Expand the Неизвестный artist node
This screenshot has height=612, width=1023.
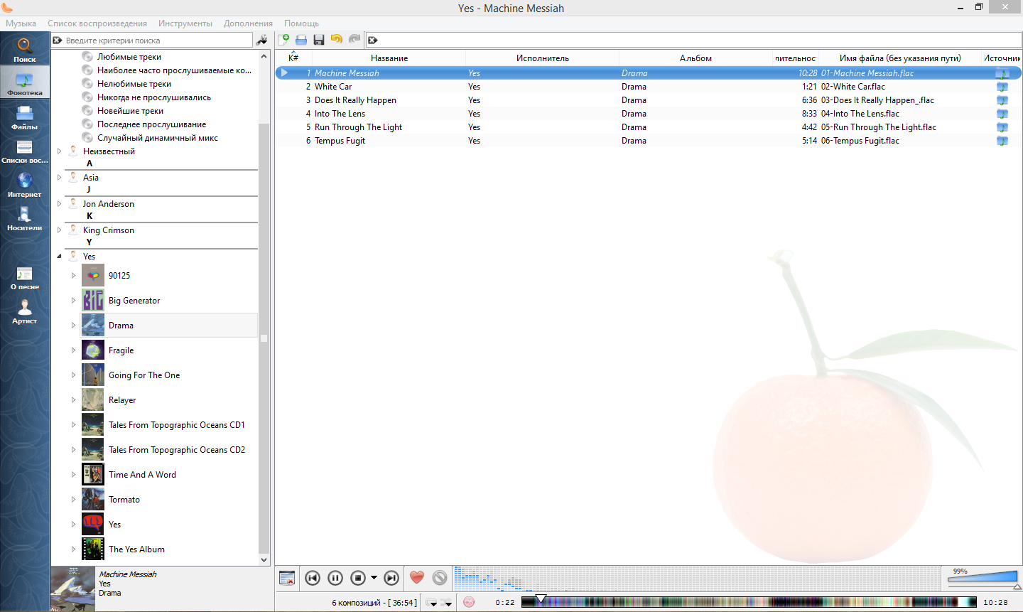coord(60,151)
